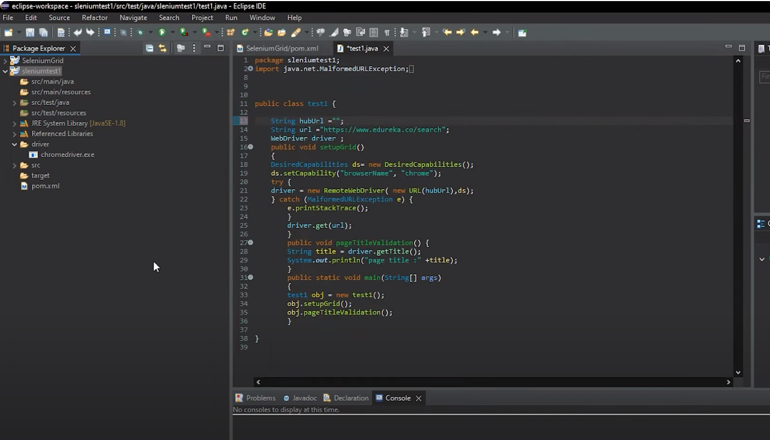The width and height of the screenshot is (770, 440).
Task: Expand the SeleniumGrid project
Action: [x=5, y=60]
